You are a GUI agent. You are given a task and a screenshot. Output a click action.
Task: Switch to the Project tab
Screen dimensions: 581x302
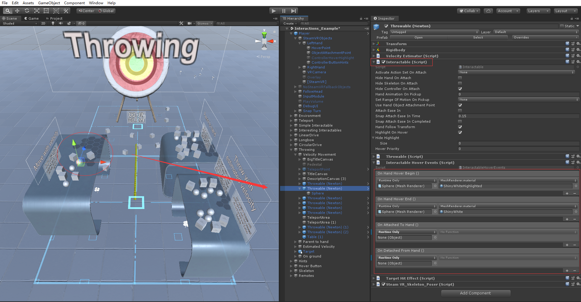click(54, 18)
